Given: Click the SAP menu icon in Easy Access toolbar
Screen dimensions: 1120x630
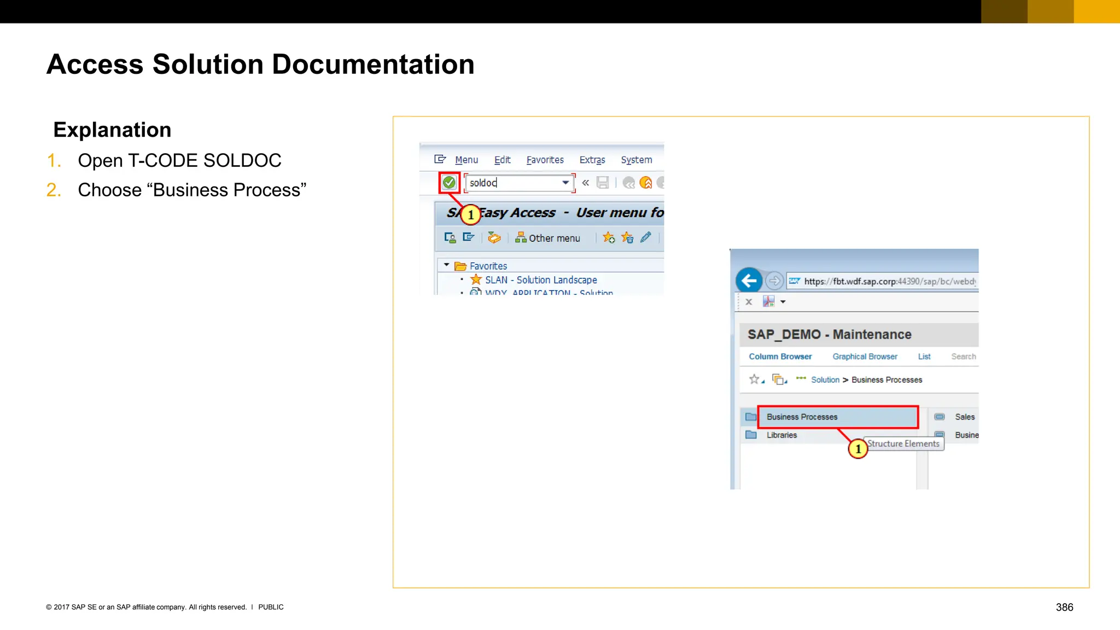Looking at the screenshot, I should pyautogui.click(x=469, y=237).
